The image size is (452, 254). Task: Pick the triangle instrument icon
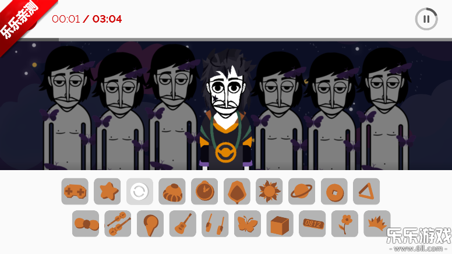(x=366, y=192)
